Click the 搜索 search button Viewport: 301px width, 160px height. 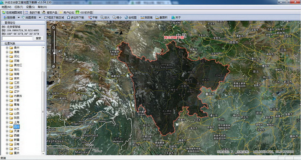coord(38,38)
